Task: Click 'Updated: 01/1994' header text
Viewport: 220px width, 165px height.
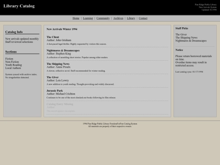Action: coord(209,10)
